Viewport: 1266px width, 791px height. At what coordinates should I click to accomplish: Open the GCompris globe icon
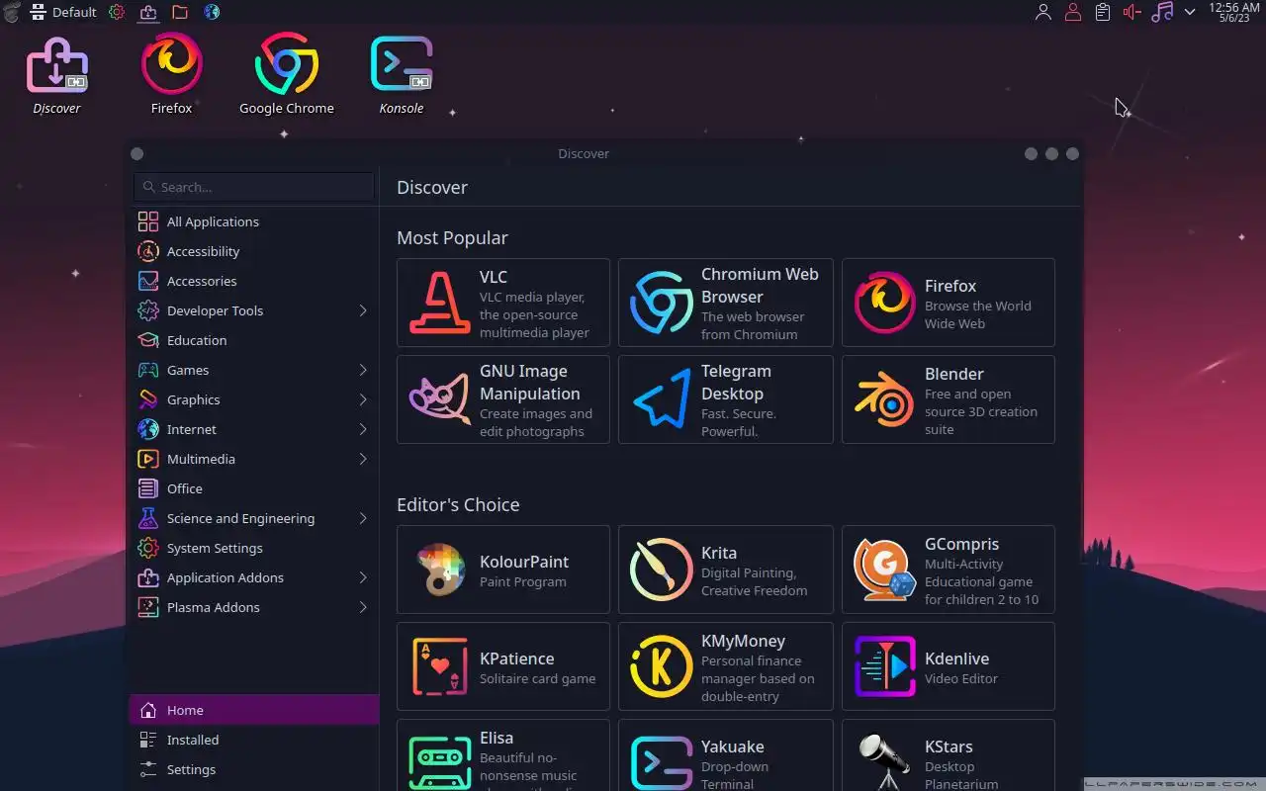[884, 570]
